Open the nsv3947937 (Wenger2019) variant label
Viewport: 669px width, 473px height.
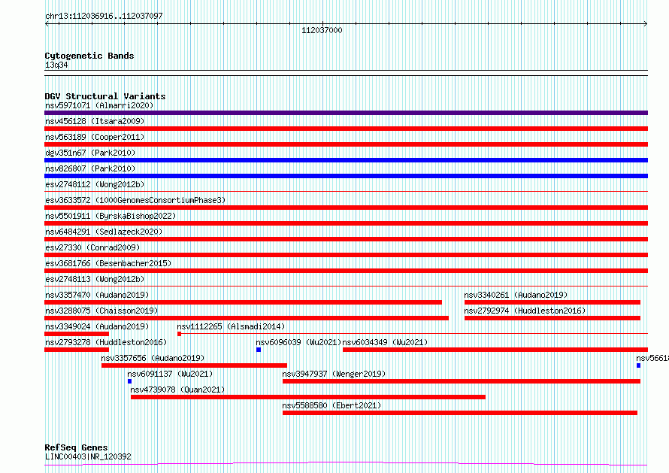pos(333,374)
